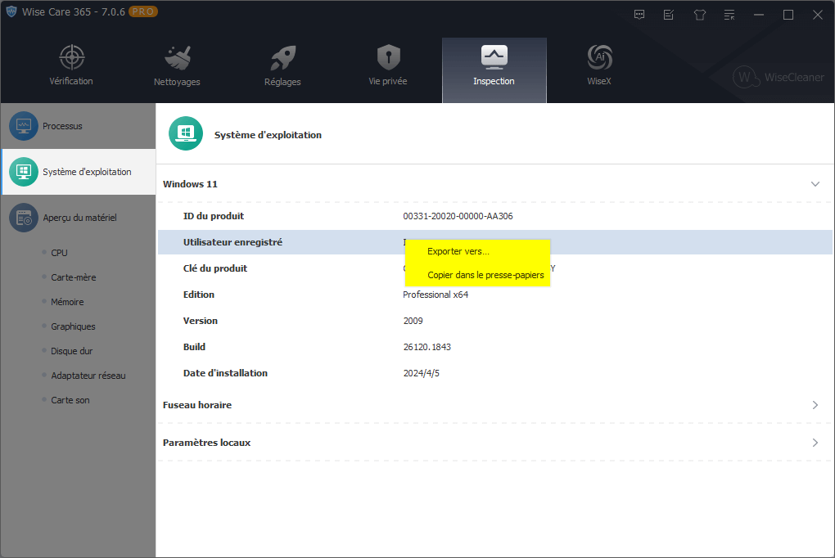
Task: Select Processus in the sidebar
Action: pos(79,126)
